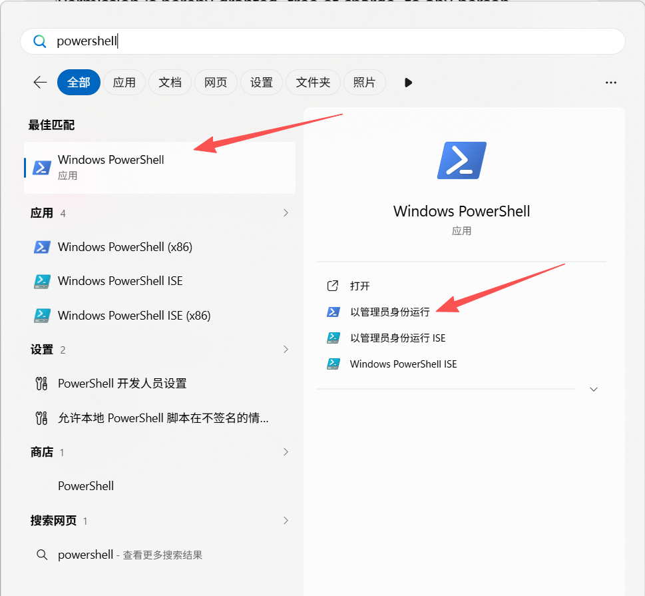Click the powershell search input field
The height and width of the screenshot is (596, 645).
pos(322,41)
